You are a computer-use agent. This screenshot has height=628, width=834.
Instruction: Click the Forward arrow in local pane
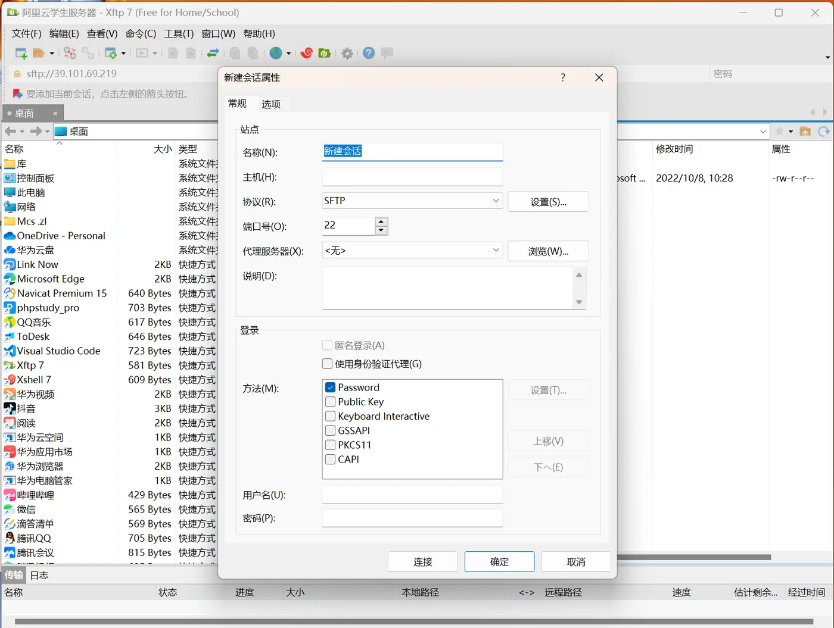tap(36, 131)
